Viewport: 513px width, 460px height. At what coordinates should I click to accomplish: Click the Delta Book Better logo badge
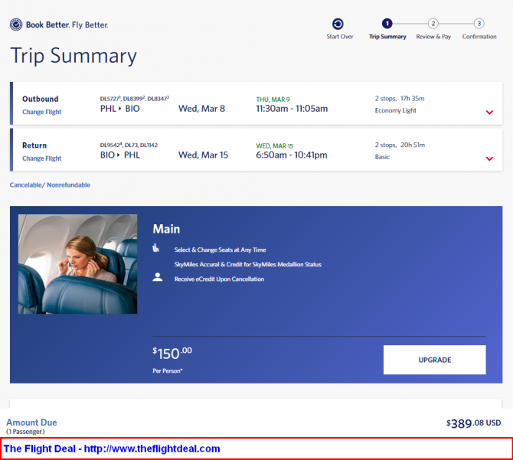coord(16,24)
